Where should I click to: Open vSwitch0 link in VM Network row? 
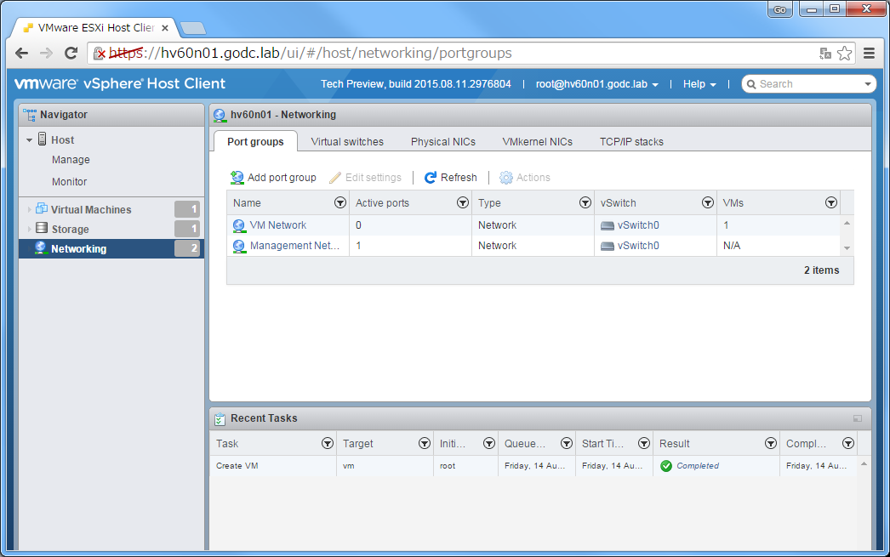click(x=638, y=225)
